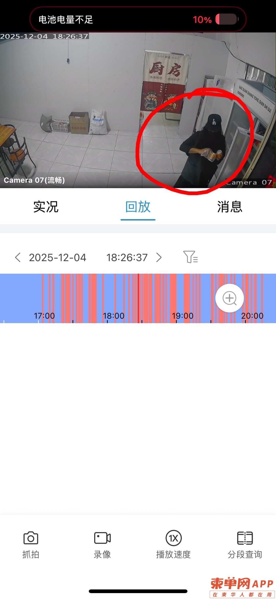Start recording with the 录像 icon
This screenshot has width=276, height=599.
(102, 538)
